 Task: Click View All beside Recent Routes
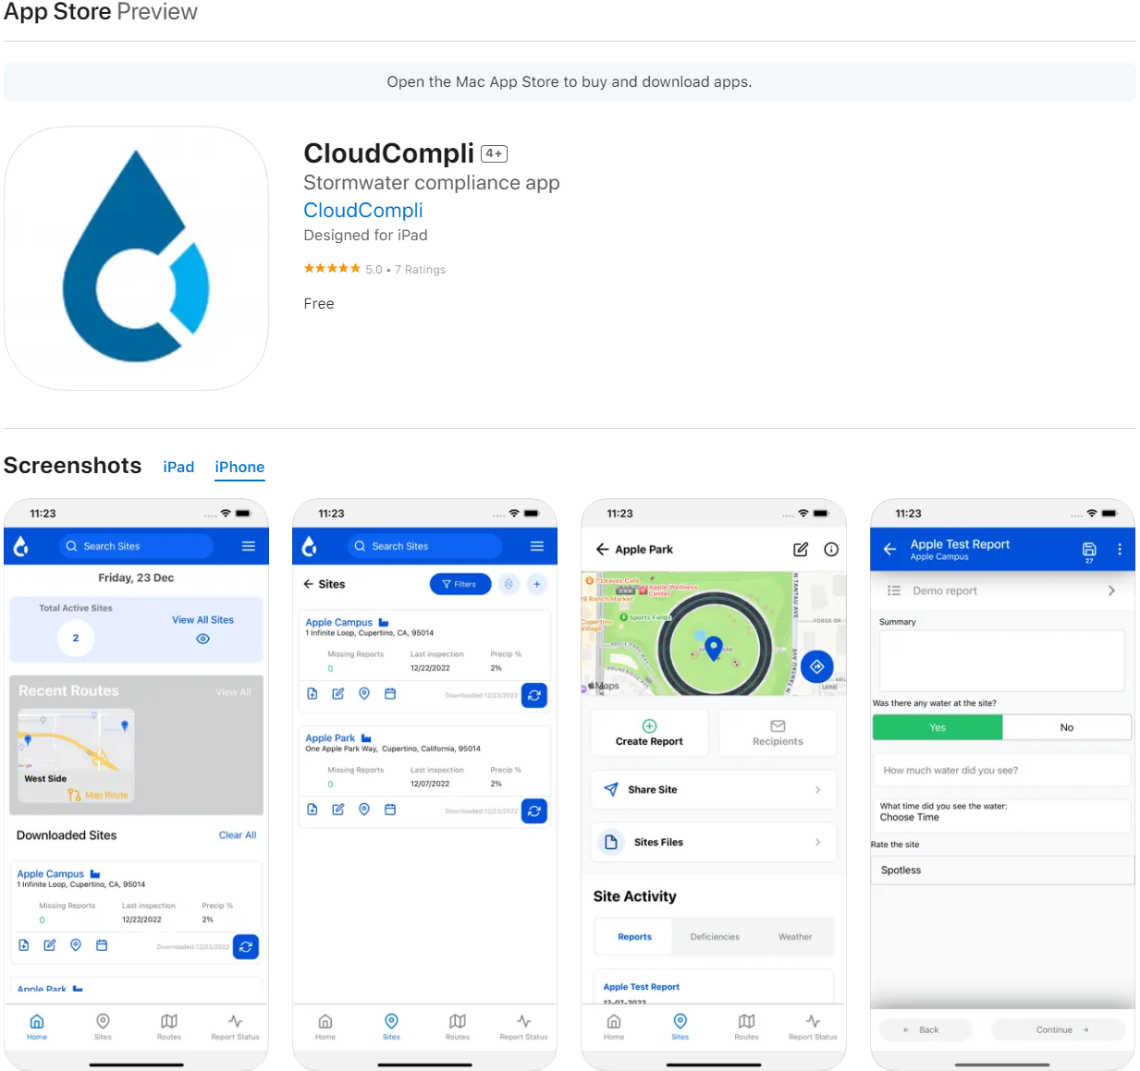(233, 692)
